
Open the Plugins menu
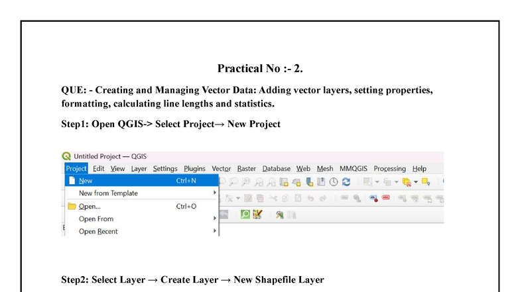[x=195, y=168]
